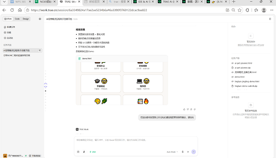
Task: Switch to the NC65 browser tab
Action: click(x=45, y=2)
